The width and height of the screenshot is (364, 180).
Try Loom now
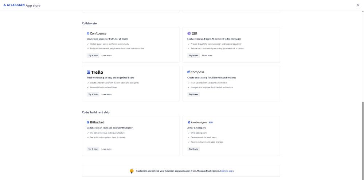[193, 56]
